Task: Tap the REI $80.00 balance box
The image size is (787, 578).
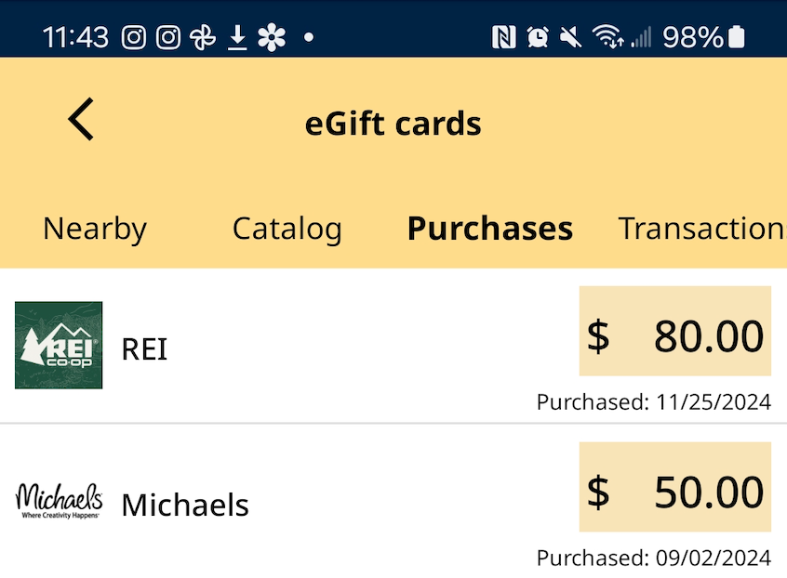Action: point(674,335)
